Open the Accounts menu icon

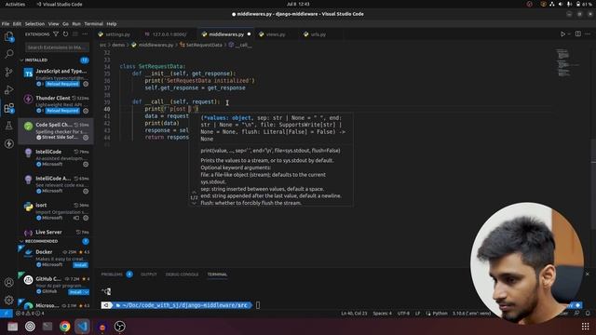pyautogui.click(x=8, y=282)
